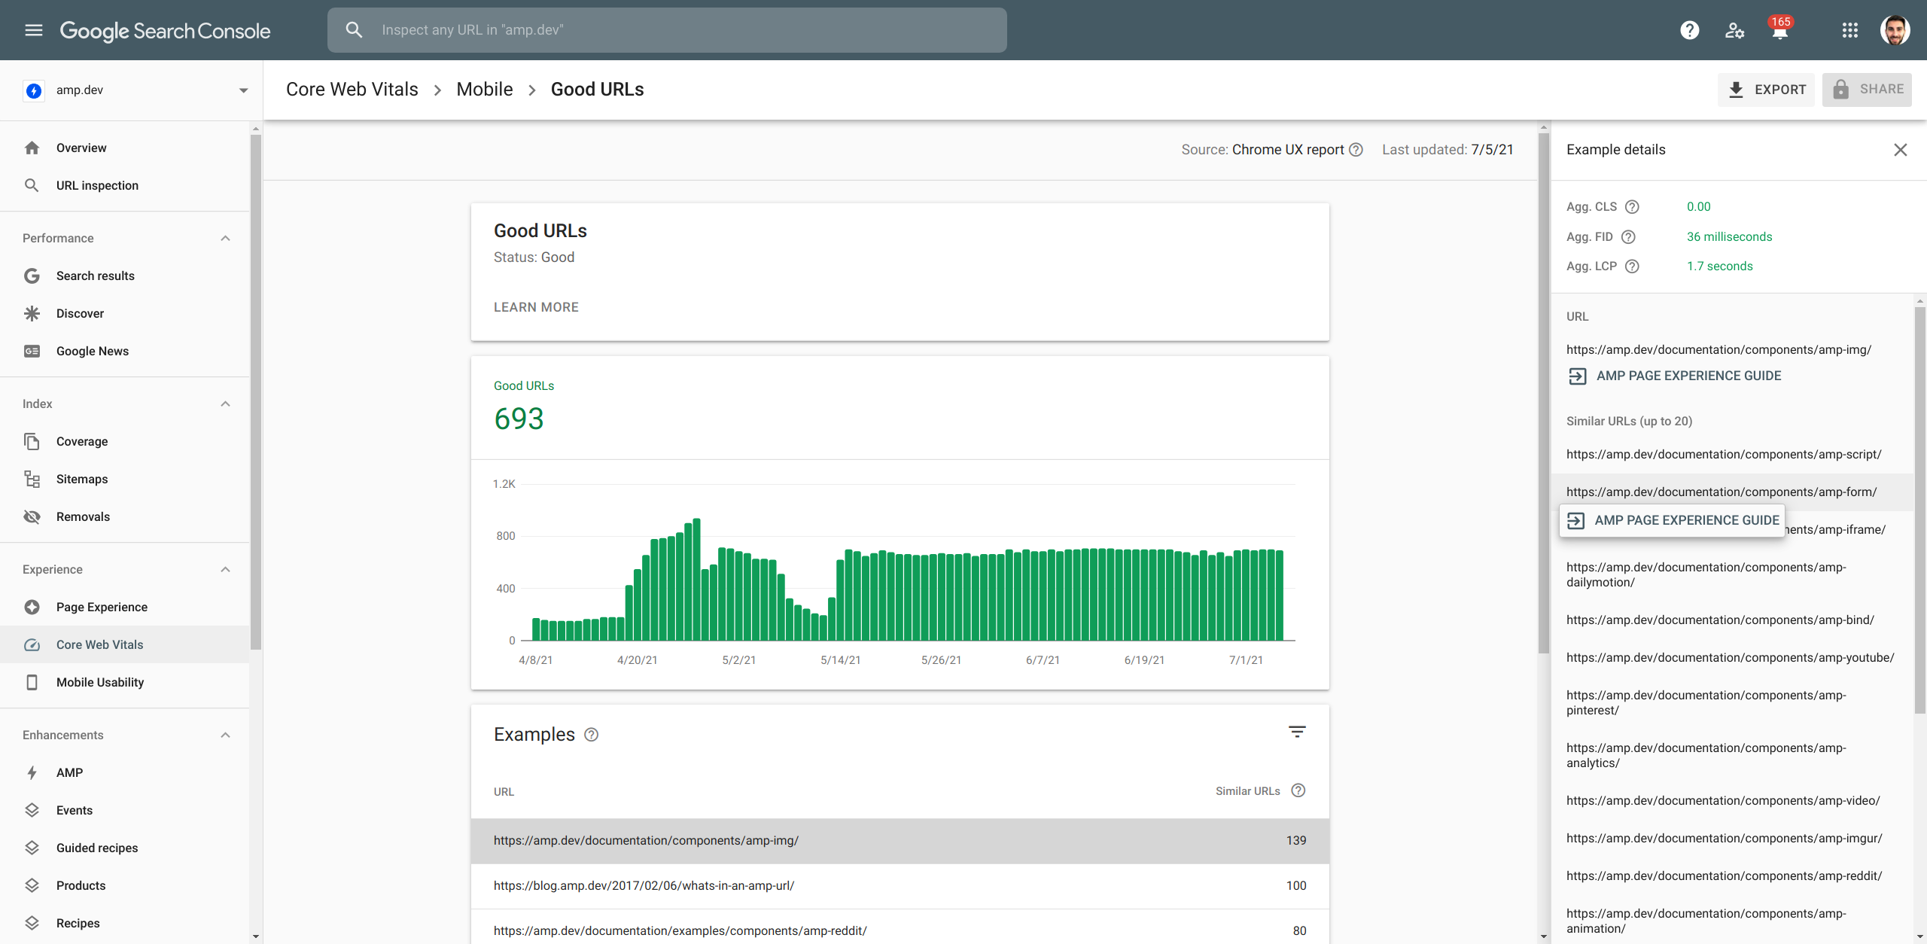Click similar URL amp-video
The height and width of the screenshot is (944, 1927).
tap(1723, 801)
